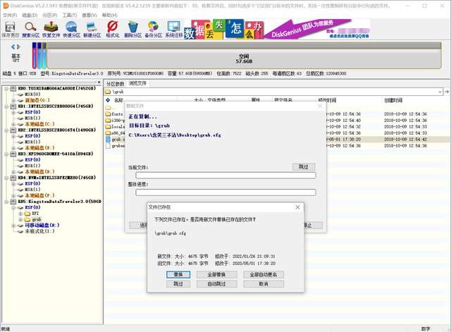Sort by the 修改时间 column header
The height and width of the screenshot is (332, 451).
[327, 100]
